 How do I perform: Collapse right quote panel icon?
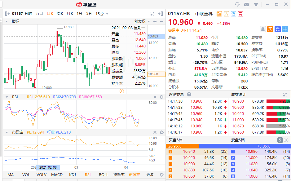tap(161, 14)
